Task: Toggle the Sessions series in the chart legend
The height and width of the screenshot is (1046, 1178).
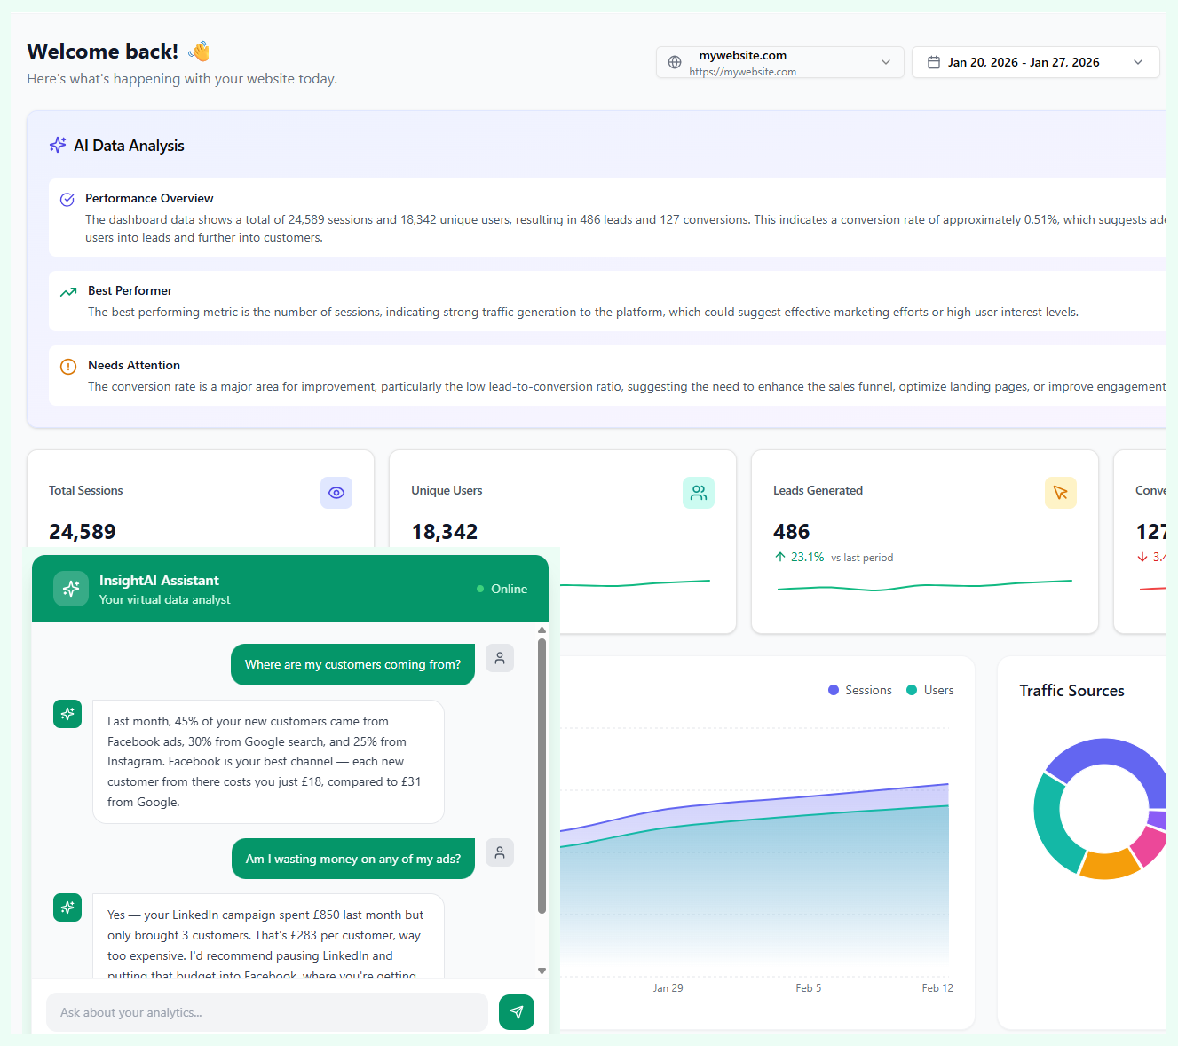Action: (x=858, y=690)
